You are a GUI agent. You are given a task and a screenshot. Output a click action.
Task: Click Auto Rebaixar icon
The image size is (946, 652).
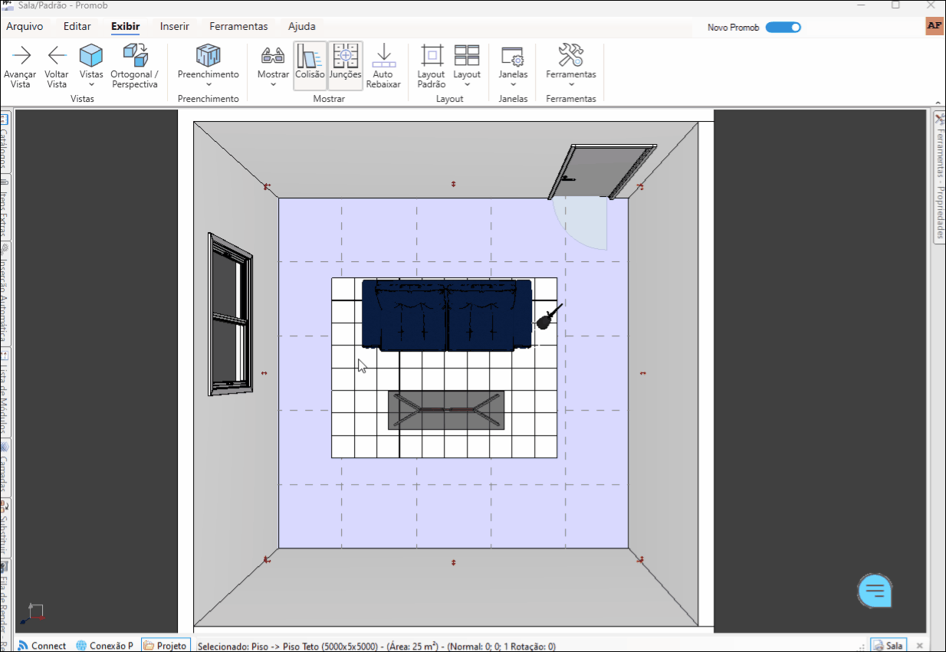pos(383,55)
